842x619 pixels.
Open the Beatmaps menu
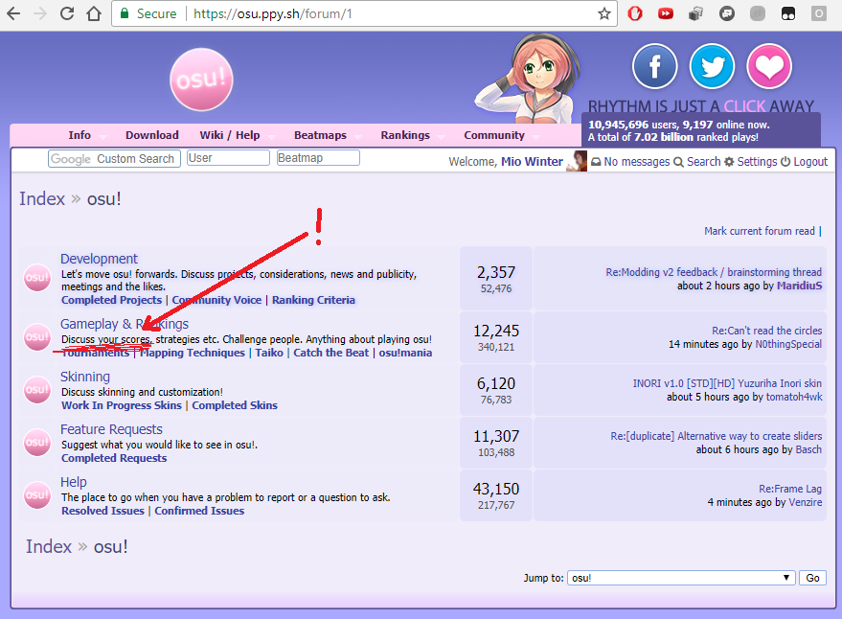(x=320, y=135)
